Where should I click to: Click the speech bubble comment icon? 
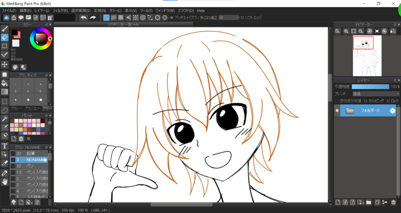[x=21, y=18]
